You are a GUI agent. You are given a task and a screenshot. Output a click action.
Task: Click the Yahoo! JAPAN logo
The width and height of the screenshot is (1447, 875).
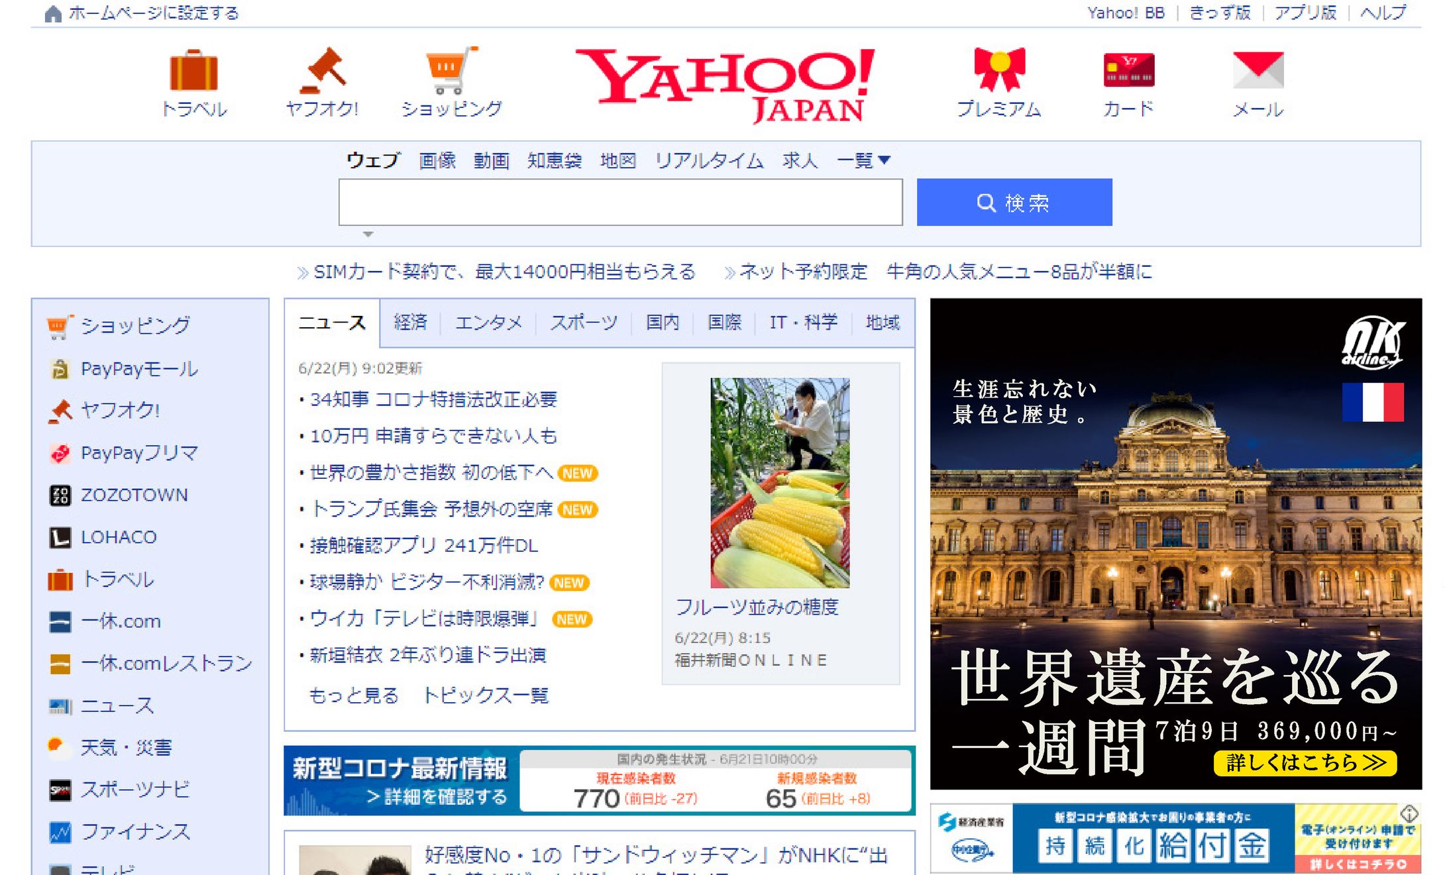click(x=725, y=85)
